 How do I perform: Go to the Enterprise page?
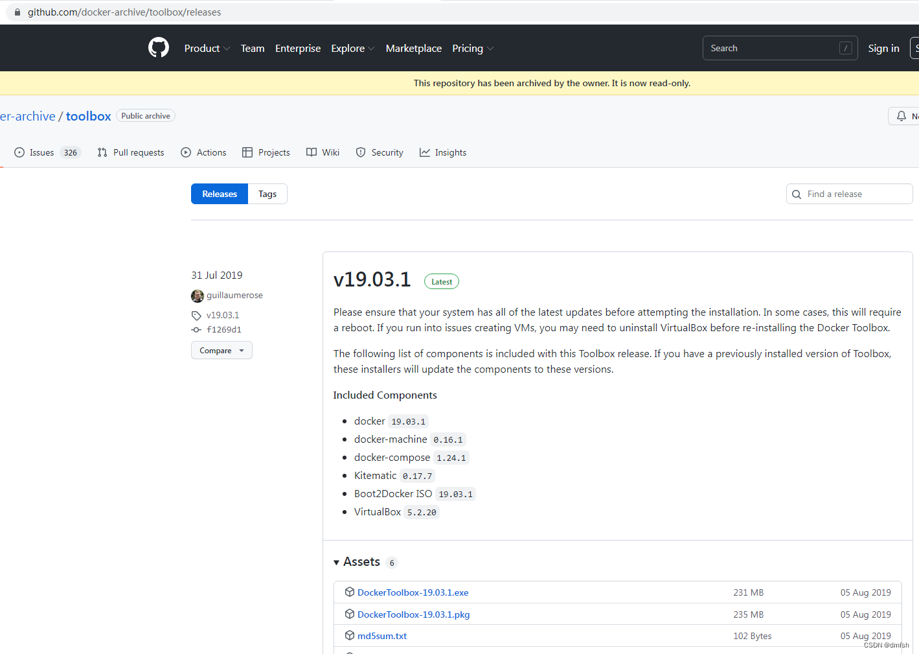point(298,49)
